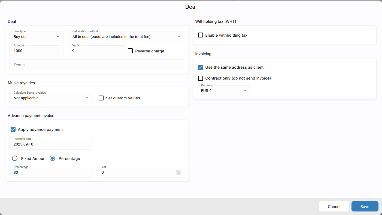The width and height of the screenshot is (382, 215).
Task: Click the Amount input field
Action: 36,51
